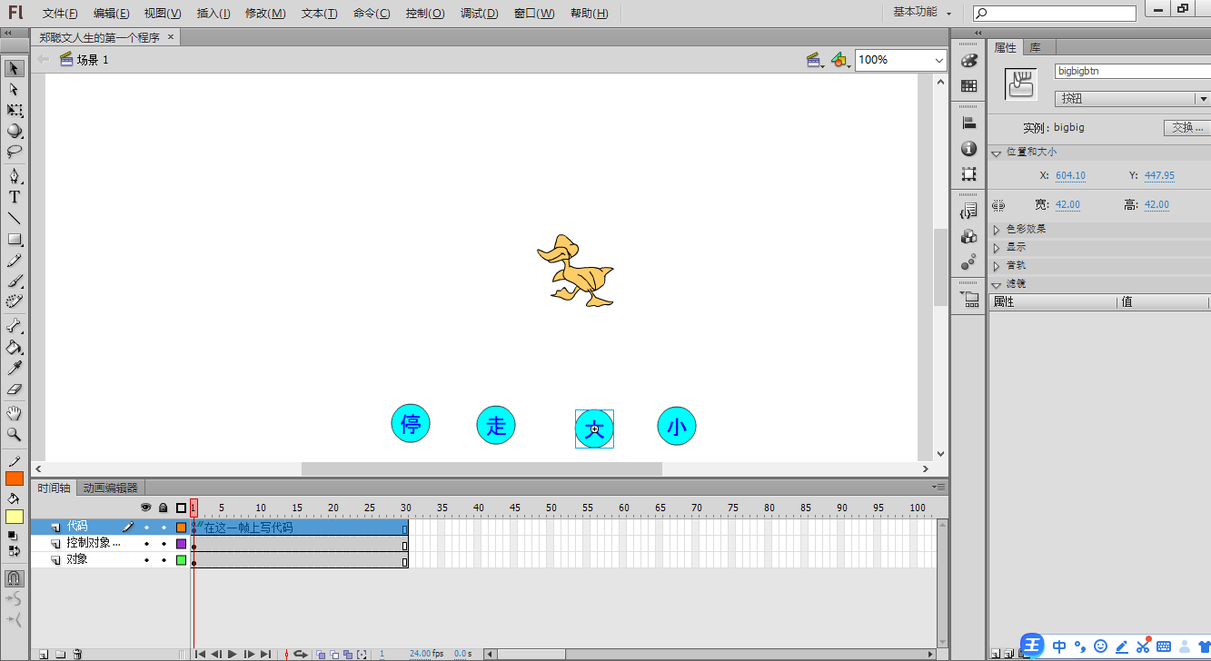This screenshot has height=661, width=1211.
Task: Click the 小 button on stage
Action: (677, 426)
